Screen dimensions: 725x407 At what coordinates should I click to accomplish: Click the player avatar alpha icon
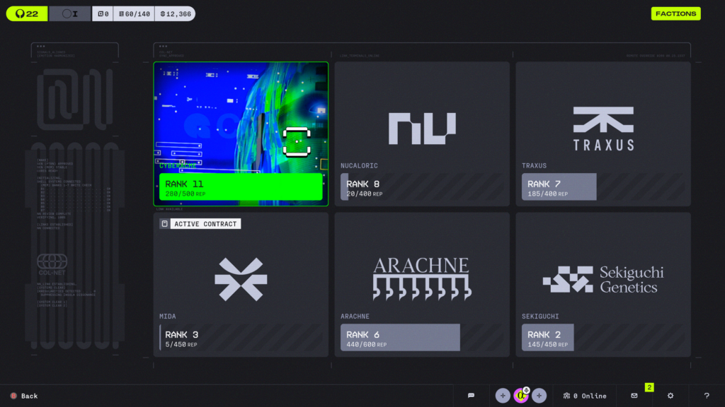pos(520,396)
